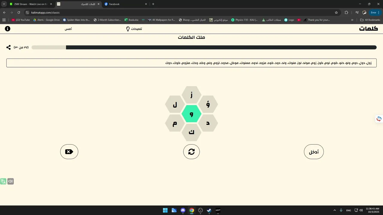Shuffle the letters with the refresh button
The image size is (383, 215).
tap(191, 152)
